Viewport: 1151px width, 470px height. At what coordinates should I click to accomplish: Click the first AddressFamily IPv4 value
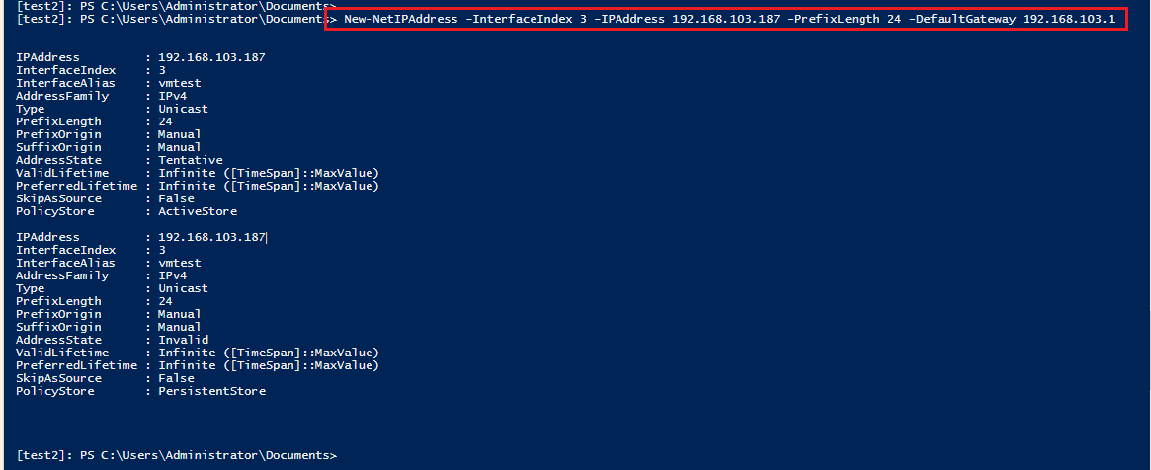(x=173, y=96)
